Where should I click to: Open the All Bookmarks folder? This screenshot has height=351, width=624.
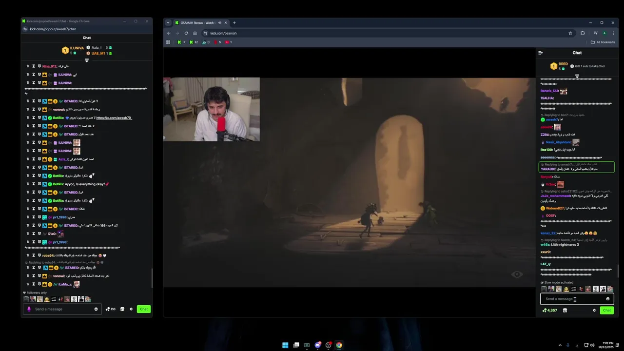[x=603, y=42]
